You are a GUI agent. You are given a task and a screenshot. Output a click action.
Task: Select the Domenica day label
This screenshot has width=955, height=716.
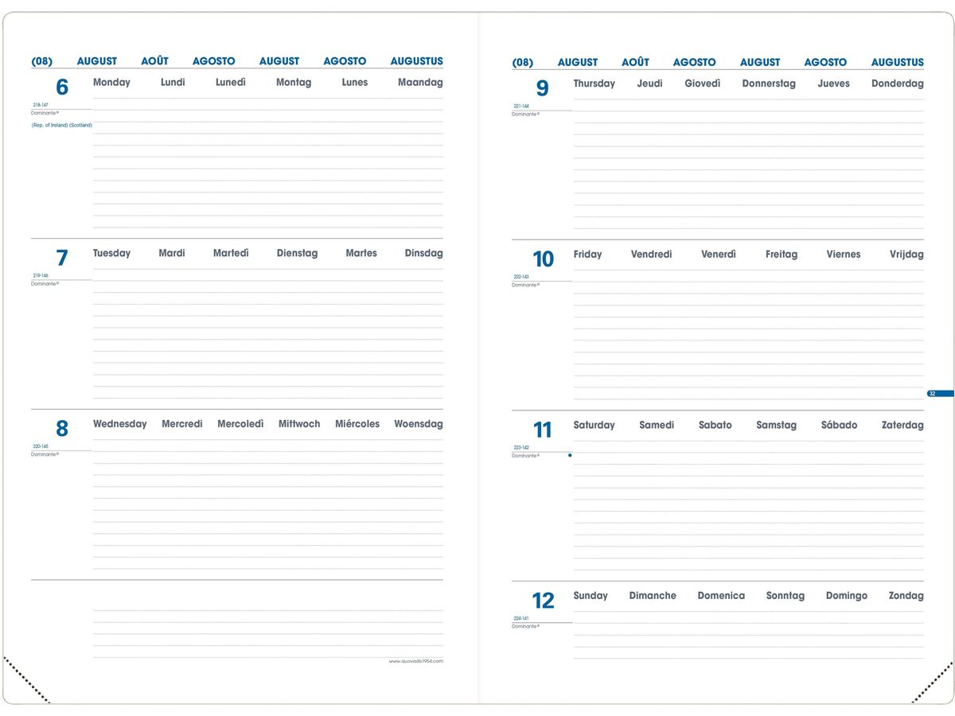721,596
